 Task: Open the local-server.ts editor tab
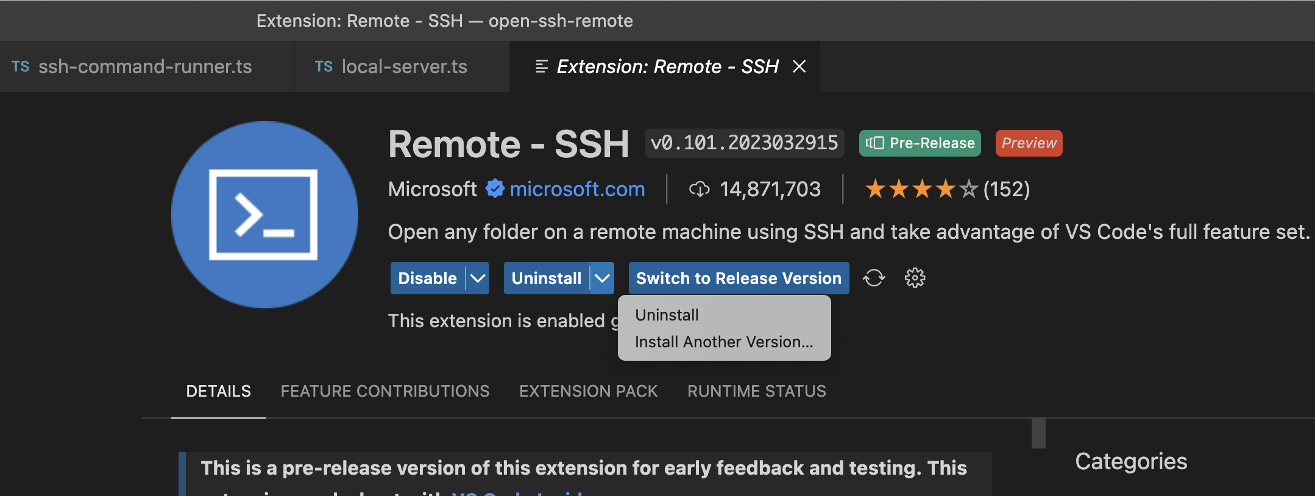click(403, 66)
